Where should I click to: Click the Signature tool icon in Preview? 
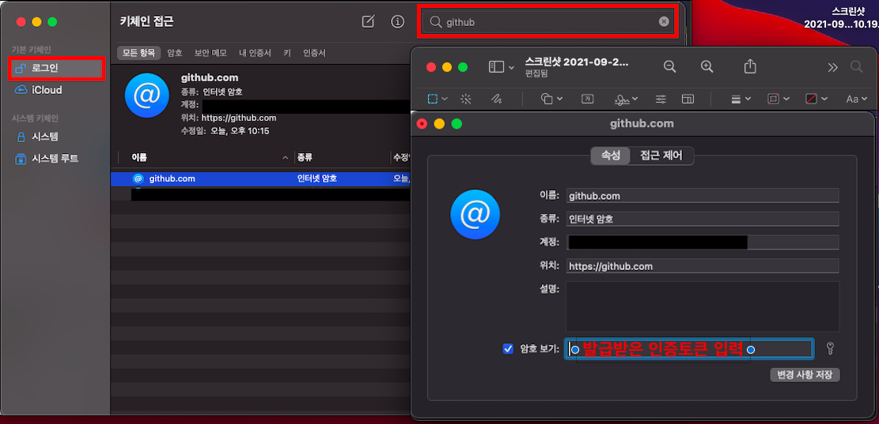tap(622, 99)
